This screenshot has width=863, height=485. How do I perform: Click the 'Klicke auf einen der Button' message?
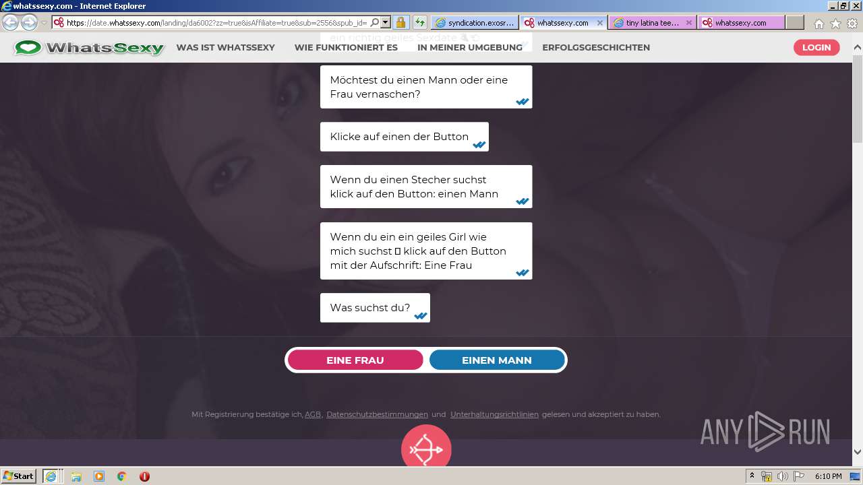point(405,137)
